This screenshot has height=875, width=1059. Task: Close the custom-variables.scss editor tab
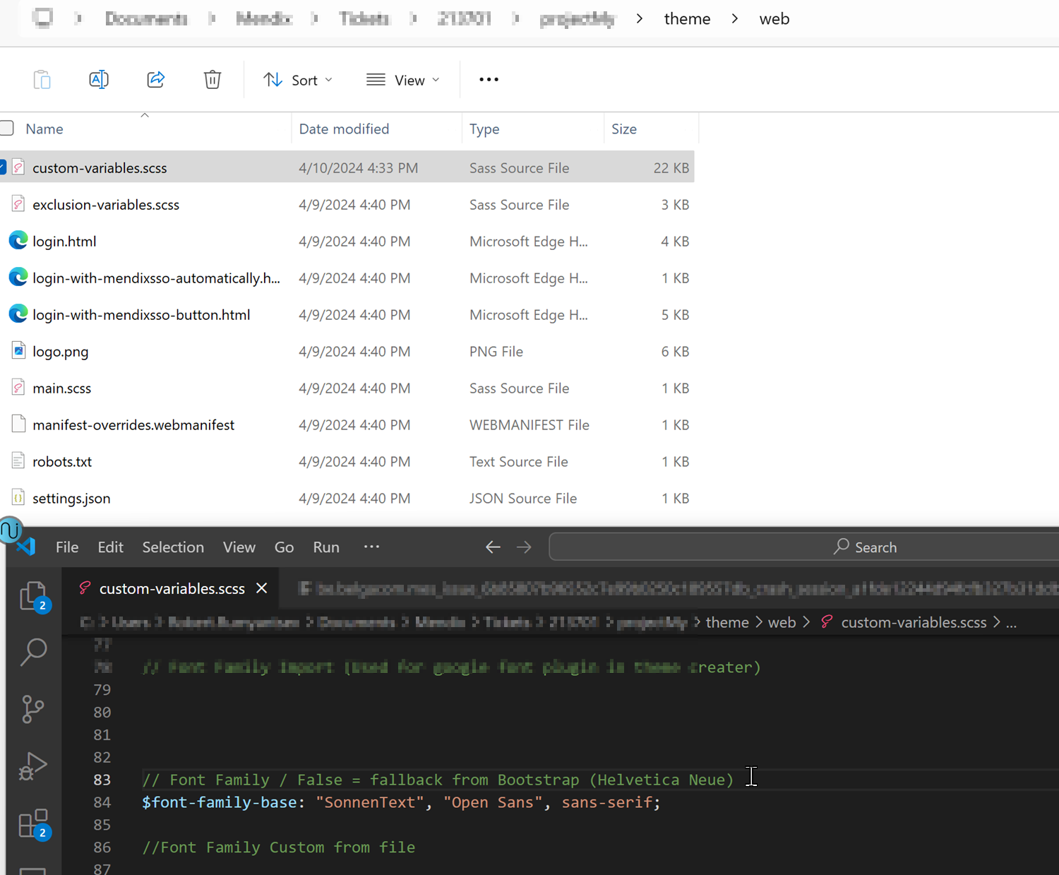(x=262, y=588)
